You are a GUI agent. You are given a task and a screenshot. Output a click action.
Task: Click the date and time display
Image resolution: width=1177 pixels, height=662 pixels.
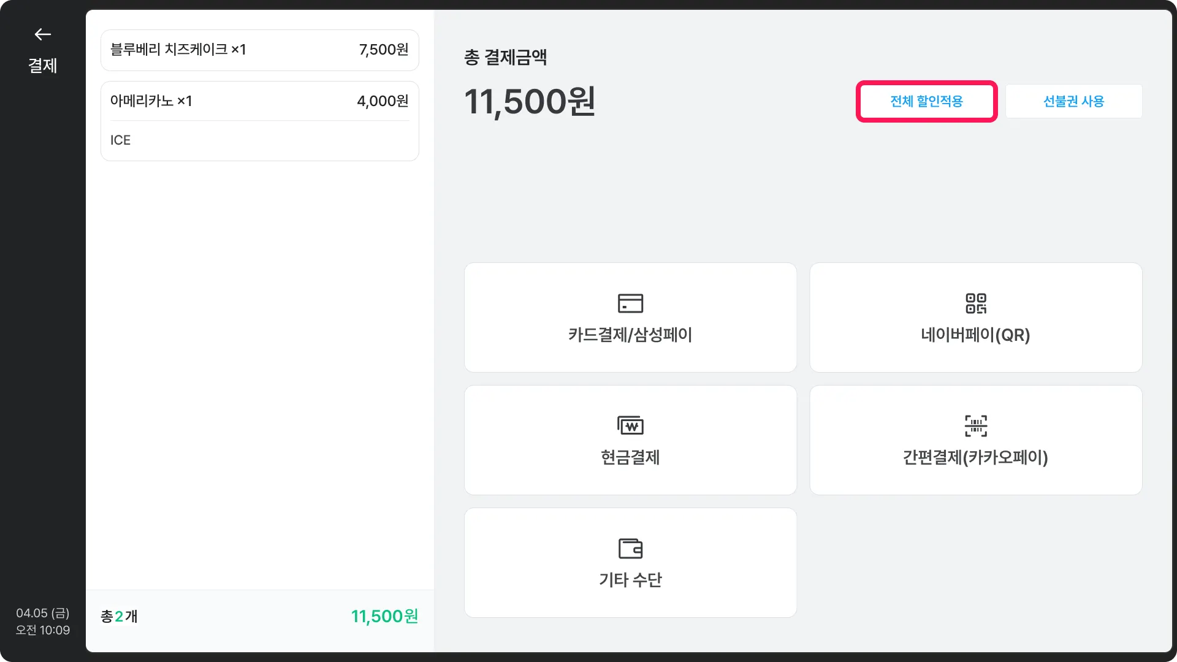click(42, 622)
